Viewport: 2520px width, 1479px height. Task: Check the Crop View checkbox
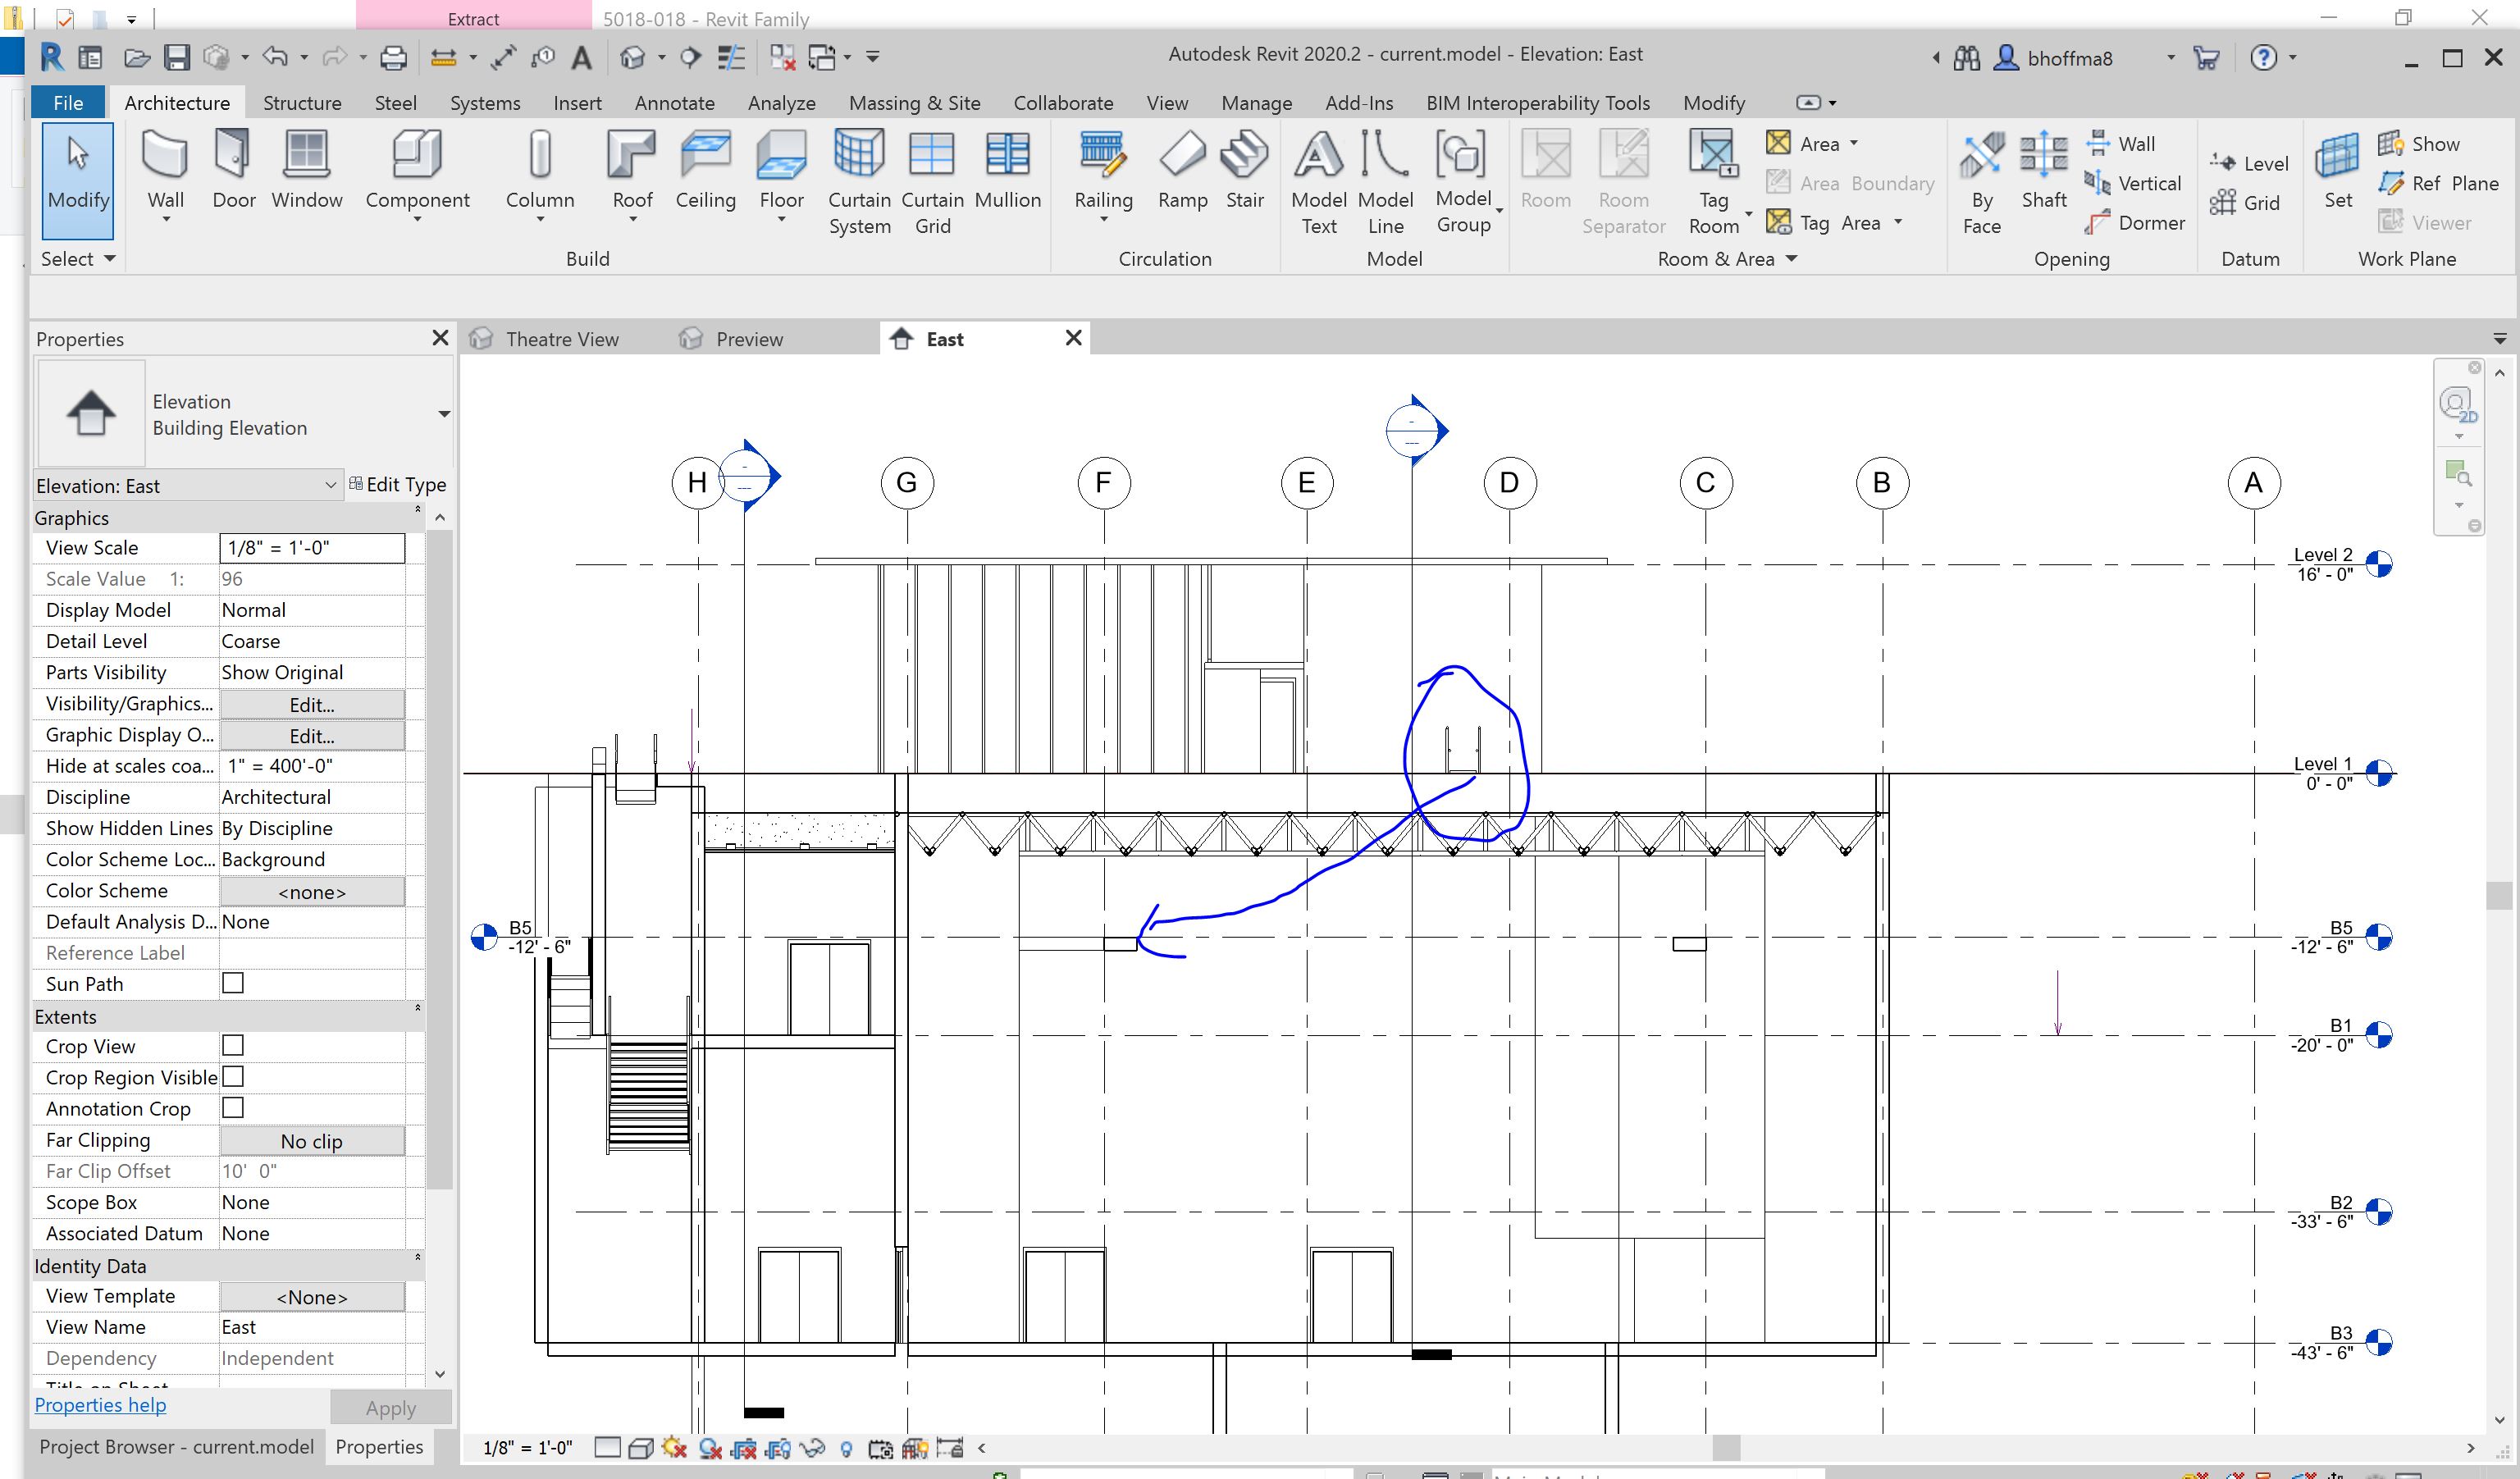pos(232,1046)
